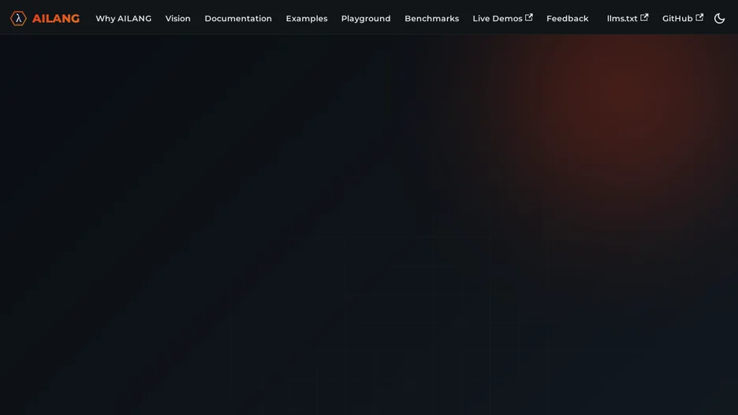The width and height of the screenshot is (738, 415).
Task: Open the Documentation section
Action: tap(238, 18)
